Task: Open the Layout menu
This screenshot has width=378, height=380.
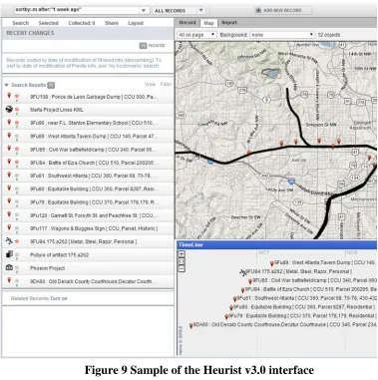Action: tap(136, 23)
